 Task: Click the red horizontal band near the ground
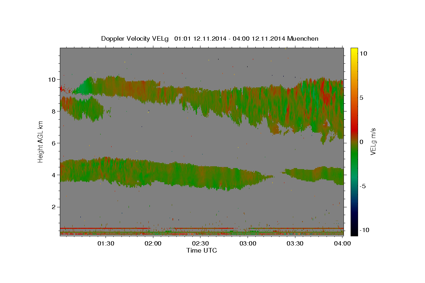[104, 228]
